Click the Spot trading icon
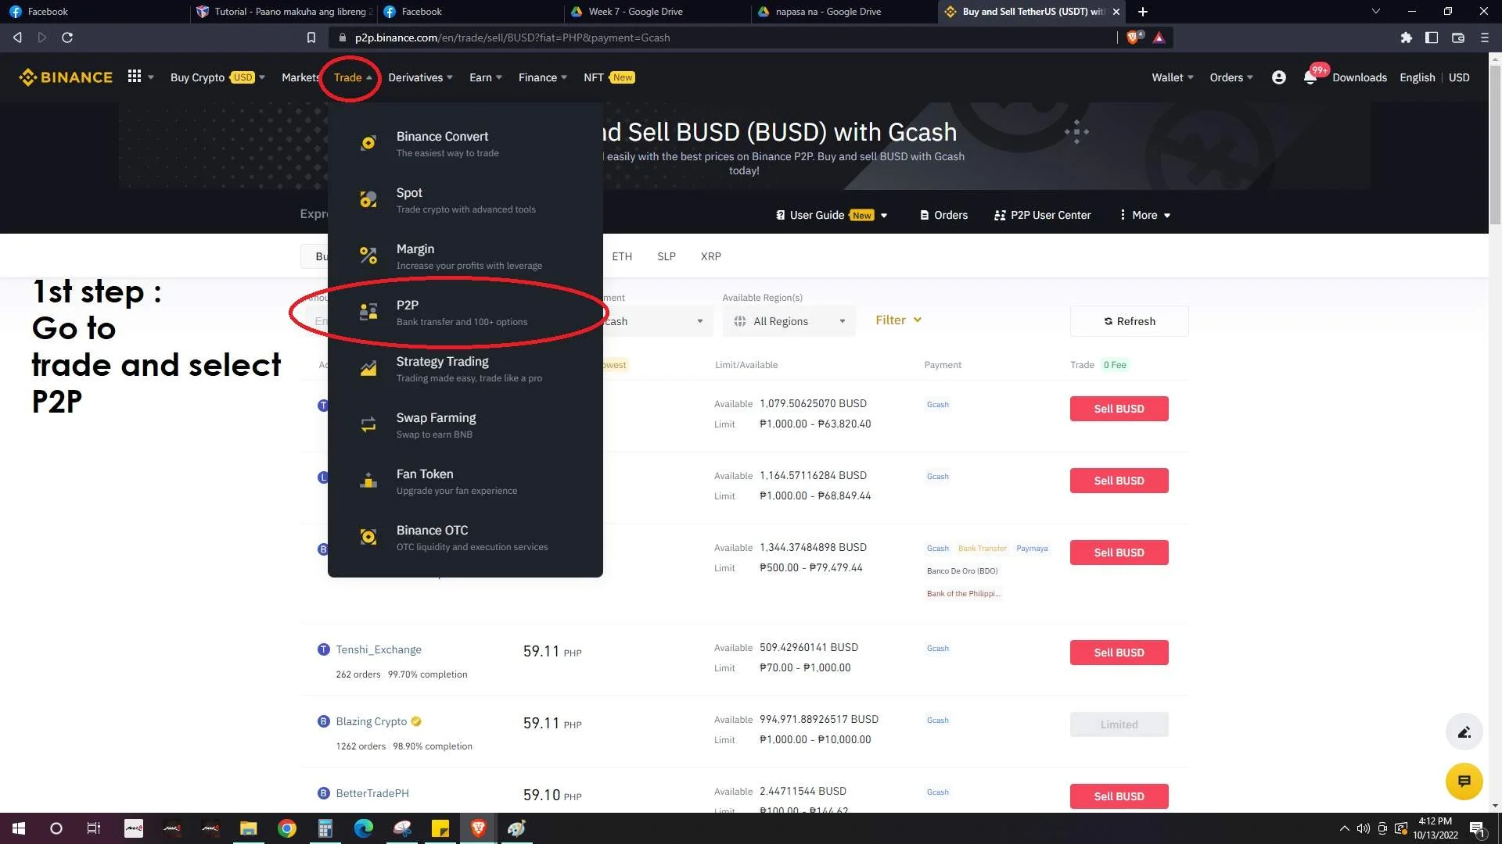 [x=368, y=200]
